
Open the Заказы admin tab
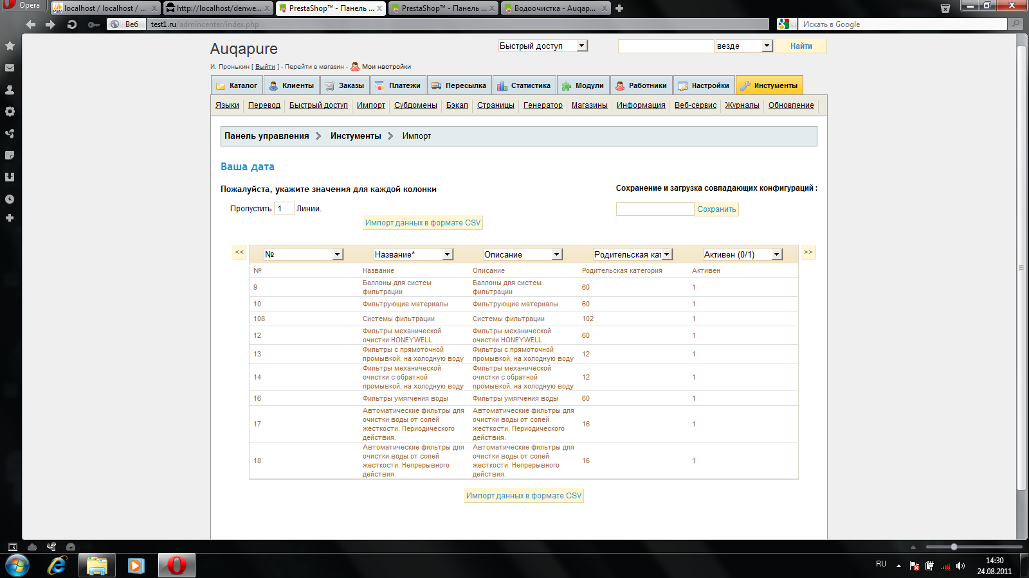click(345, 85)
